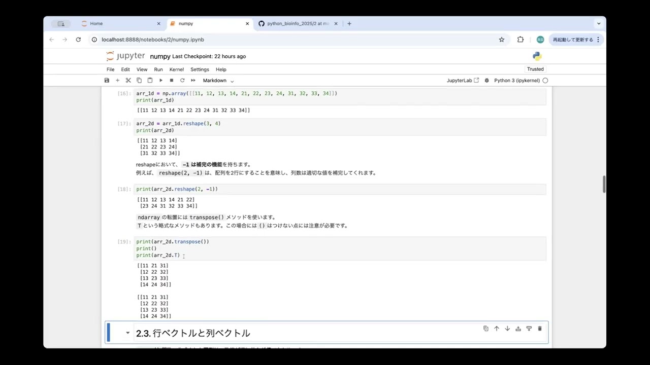Expand the browser tab search dropdown
The height and width of the screenshot is (365, 650).
coord(599,23)
